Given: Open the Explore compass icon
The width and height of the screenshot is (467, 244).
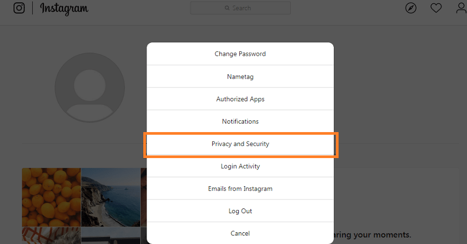Looking at the screenshot, I should pyautogui.click(x=411, y=8).
